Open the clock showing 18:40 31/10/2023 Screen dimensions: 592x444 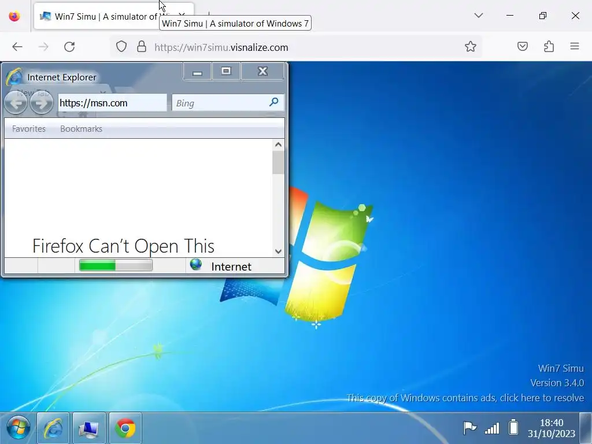tap(551, 428)
